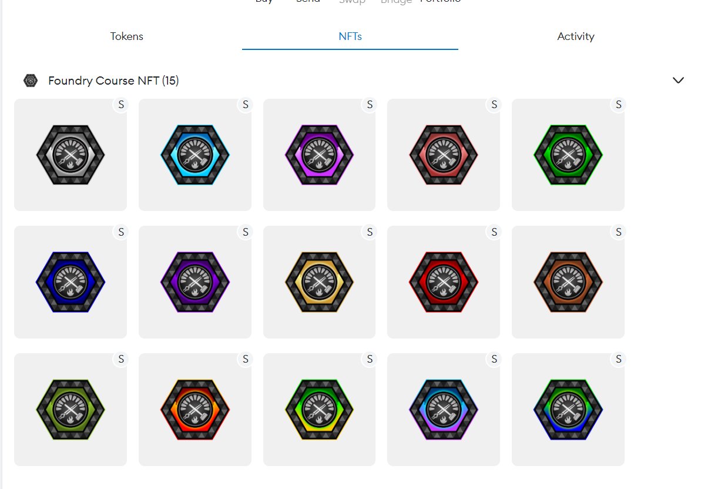
Task: Click the Foundry Course NFT collection icon
Action: [x=31, y=81]
